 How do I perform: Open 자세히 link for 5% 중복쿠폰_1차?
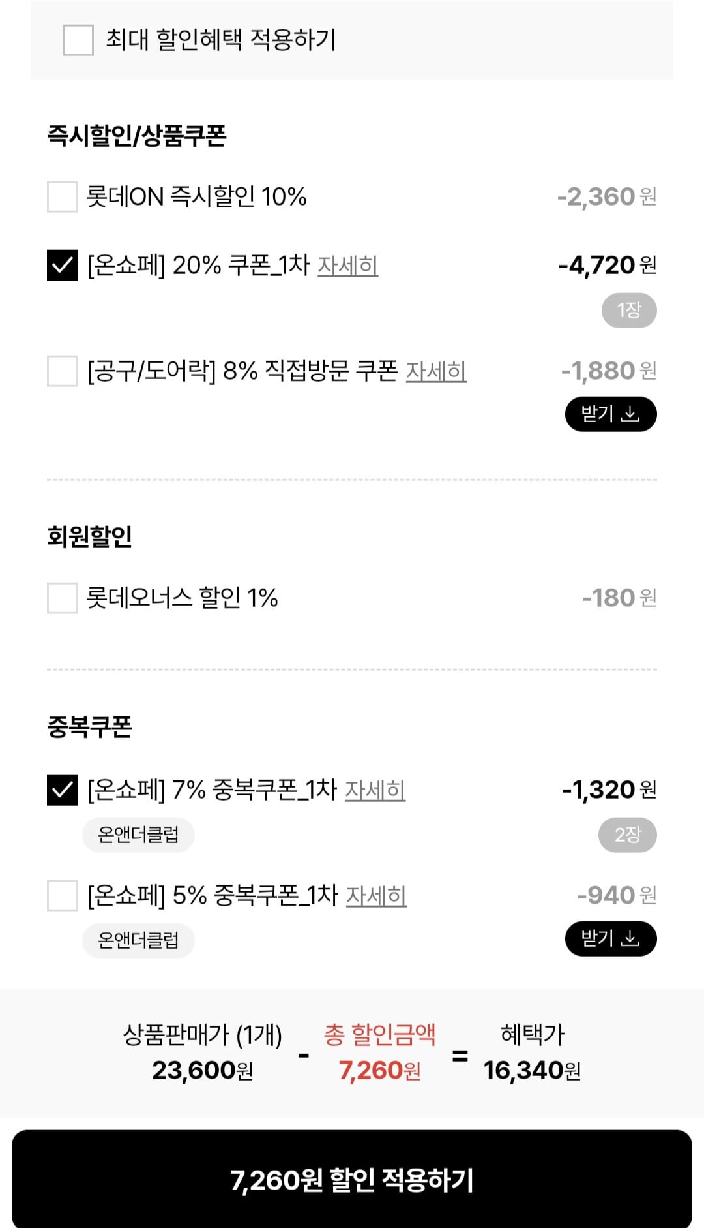point(376,896)
